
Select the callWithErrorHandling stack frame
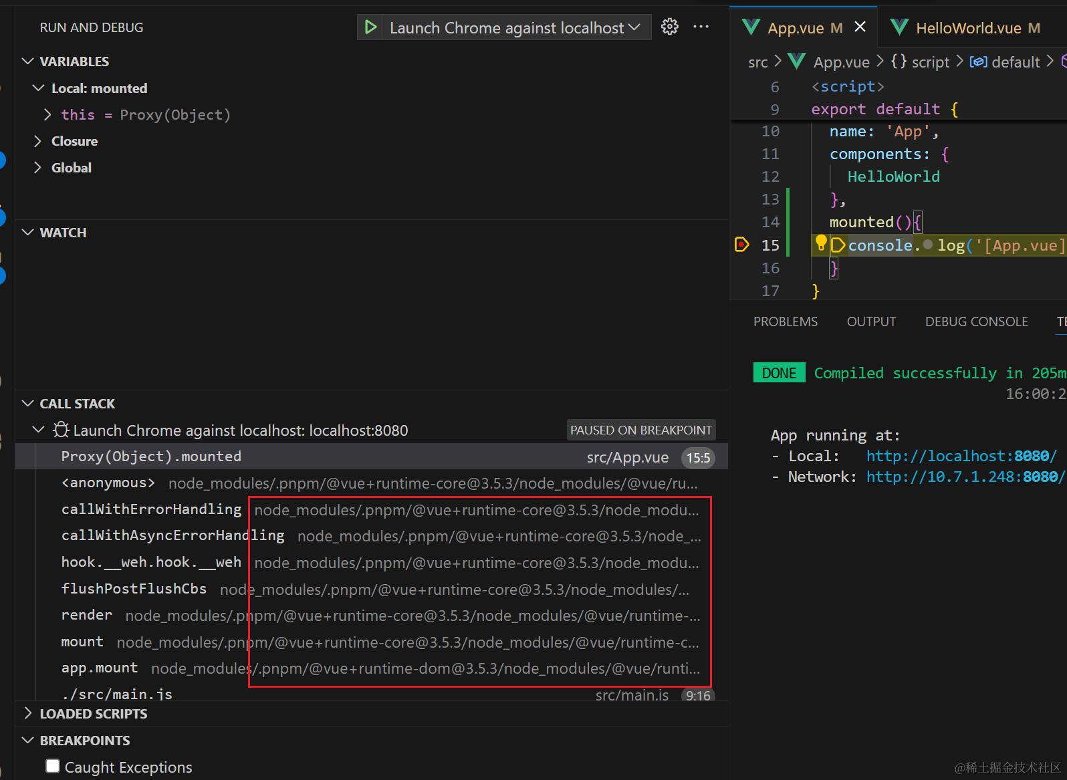[372, 509]
